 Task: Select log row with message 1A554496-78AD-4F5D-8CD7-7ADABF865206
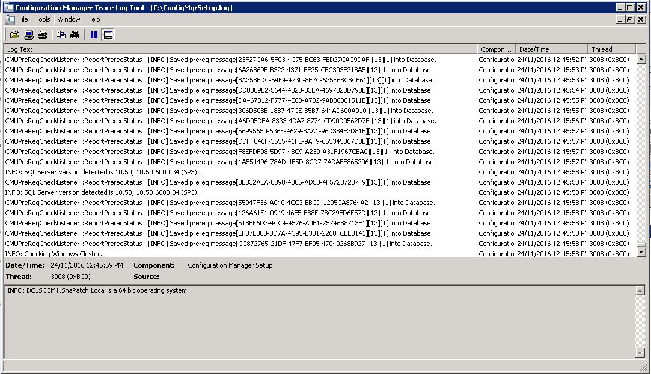pyautogui.click(x=320, y=162)
